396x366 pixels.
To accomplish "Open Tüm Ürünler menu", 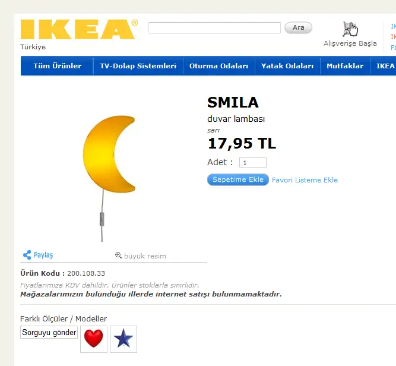I will point(58,66).
